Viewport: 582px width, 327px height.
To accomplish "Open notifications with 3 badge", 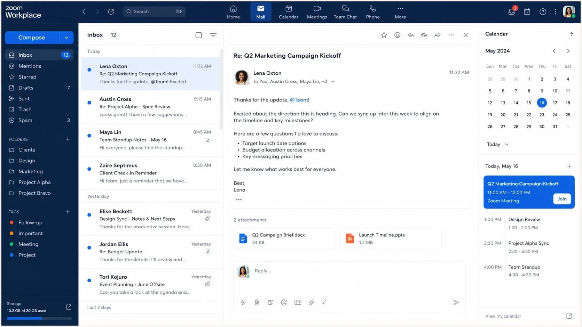I will click(512, 11).
